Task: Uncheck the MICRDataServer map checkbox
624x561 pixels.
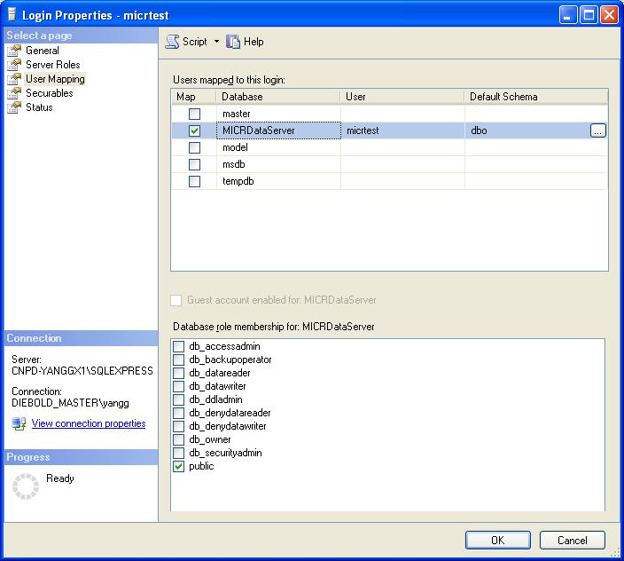Action: tap(194, 131)
